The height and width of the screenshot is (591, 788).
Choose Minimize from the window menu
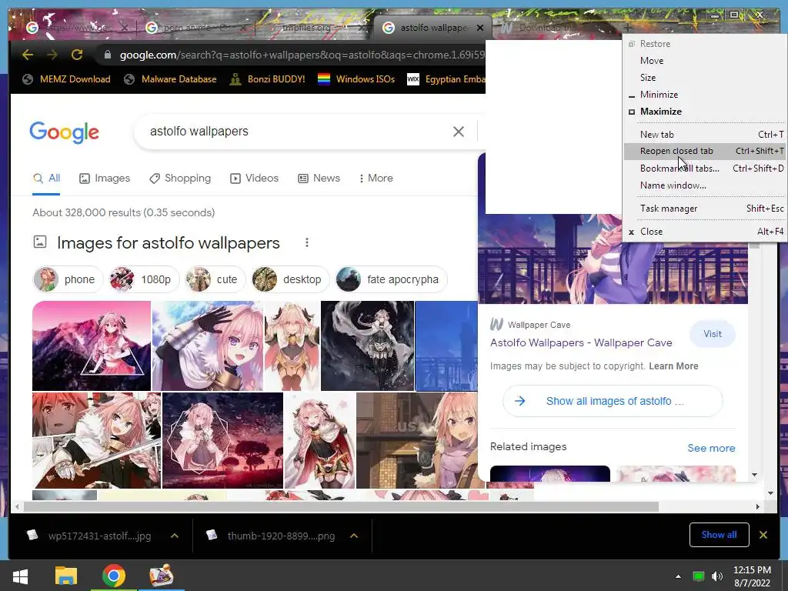[704, 95]
